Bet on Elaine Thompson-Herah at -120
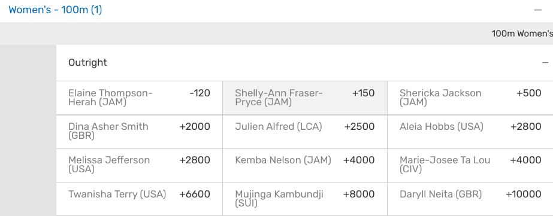This screenshot has height=216, width=553. tap(140, 98)
